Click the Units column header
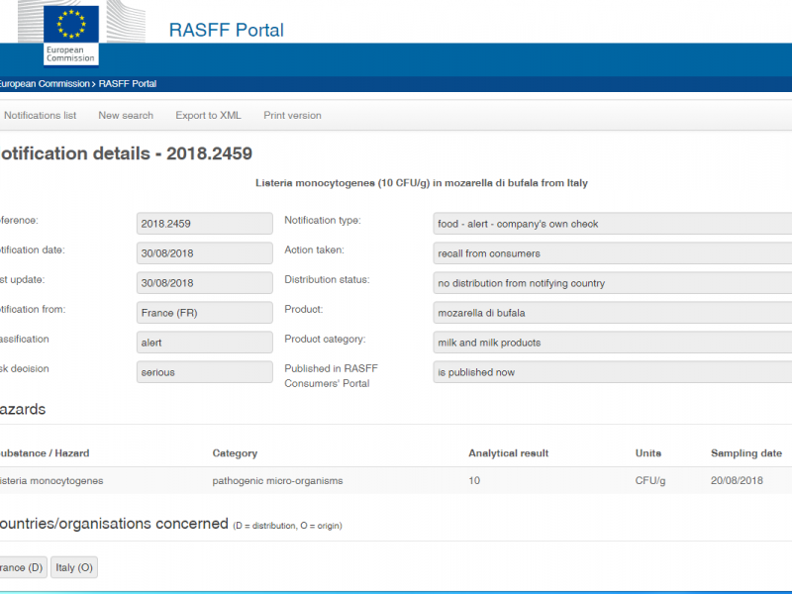 coord(648,453)
